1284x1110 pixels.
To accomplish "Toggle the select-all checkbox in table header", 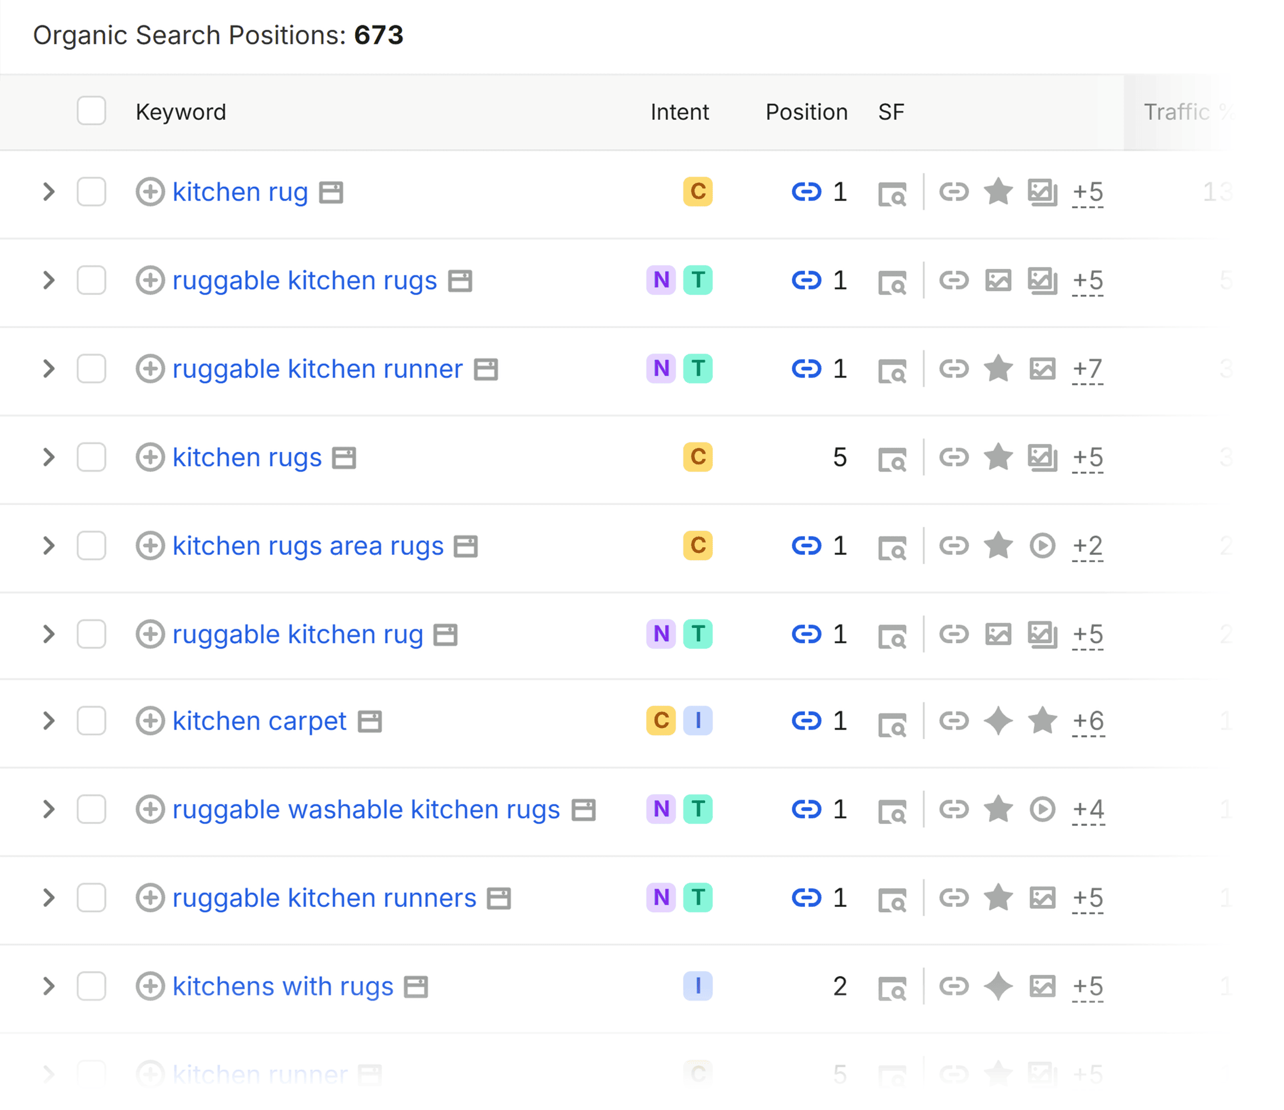I will [x=91, y=111].
